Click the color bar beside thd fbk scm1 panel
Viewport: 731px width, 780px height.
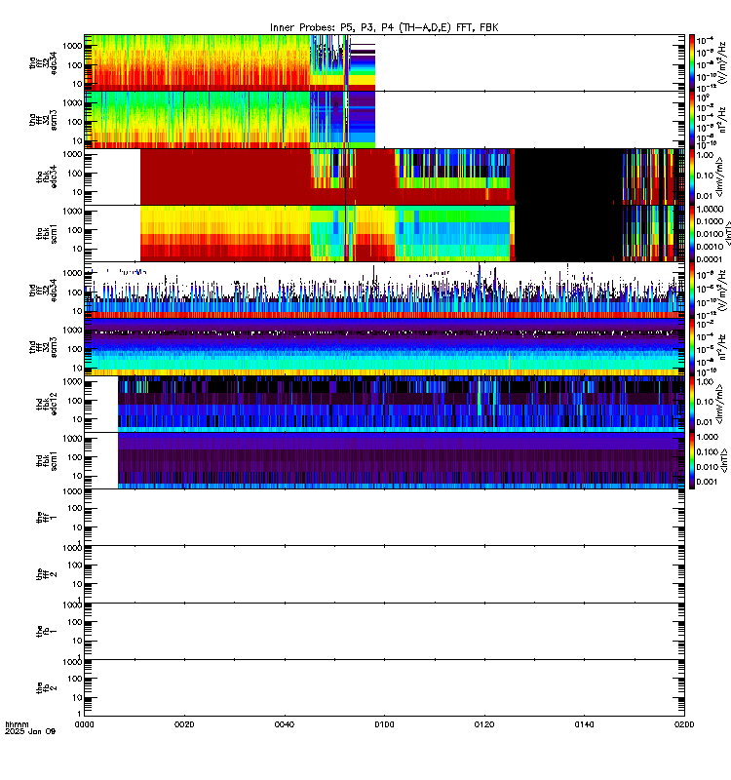[x=692, y=460]
